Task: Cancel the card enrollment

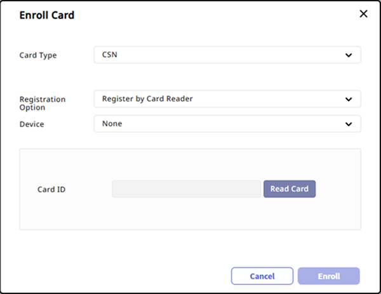Action: 262,276
